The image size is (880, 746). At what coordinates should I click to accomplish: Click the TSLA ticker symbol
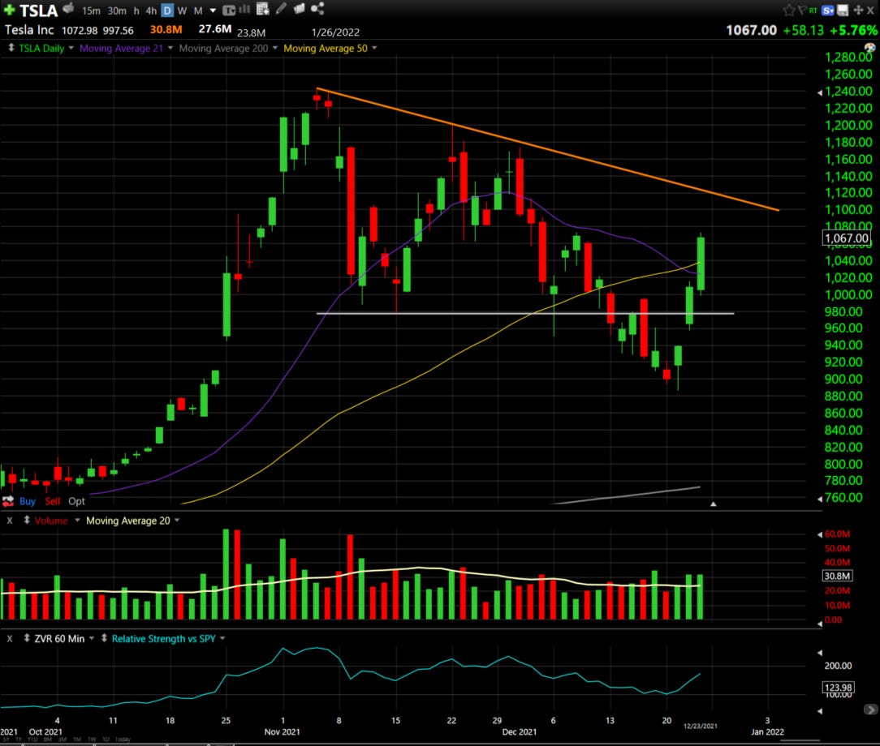pos(39,11)
